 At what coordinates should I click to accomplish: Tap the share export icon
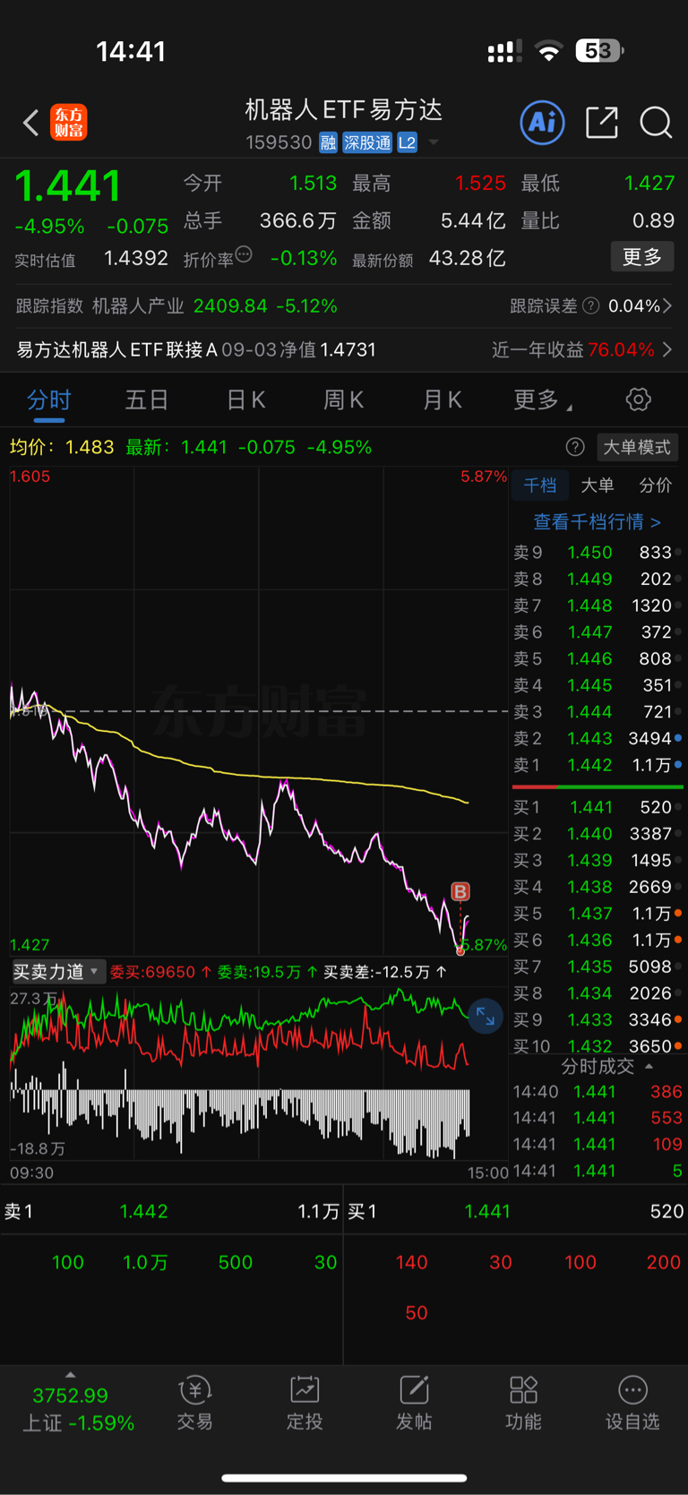tap(602, 123)
